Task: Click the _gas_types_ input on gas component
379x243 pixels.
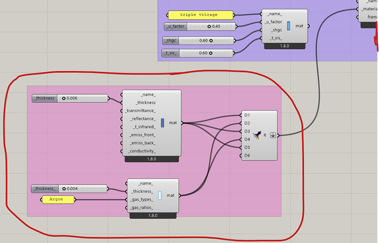Action: coord(142,199)
